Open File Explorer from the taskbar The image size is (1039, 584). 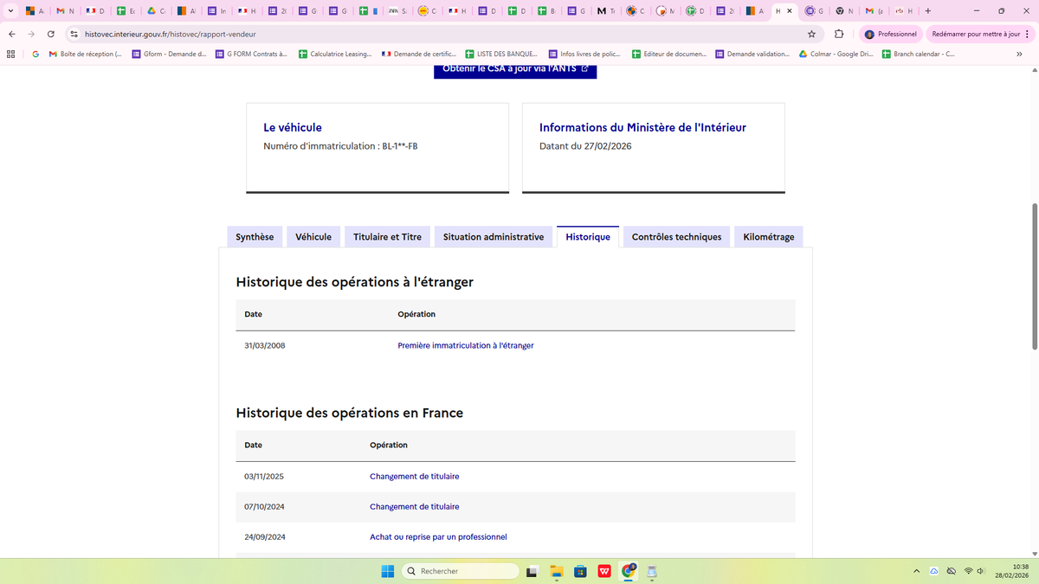coord(556,571)
